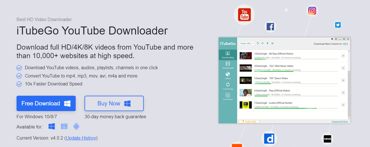Screen dimensions: 370x147
Task: Click the Dailymotion logo icon
Action: (269, 139)
